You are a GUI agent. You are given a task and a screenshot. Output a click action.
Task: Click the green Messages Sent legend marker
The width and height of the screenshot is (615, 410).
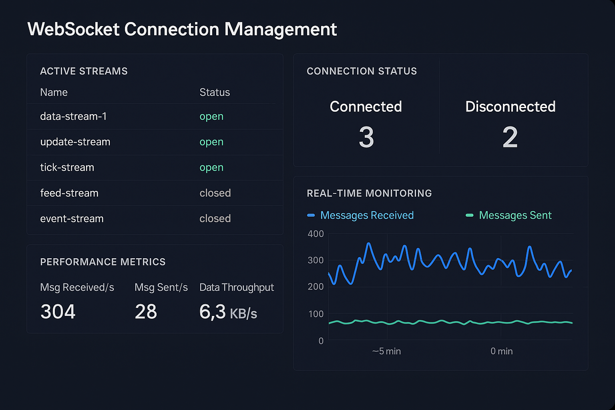pyautogui.click(x=470, y=215)
